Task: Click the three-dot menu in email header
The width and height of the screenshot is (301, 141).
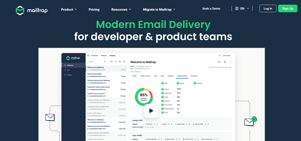Action: (231, 62)
